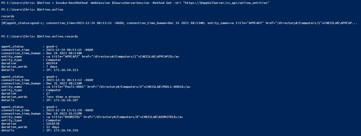Click the duration value 1016538
This screenshot has height=136, width=361.
point(53,124)
